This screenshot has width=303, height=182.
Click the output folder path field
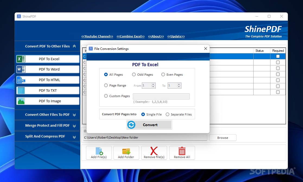click(x=145, y=138)
